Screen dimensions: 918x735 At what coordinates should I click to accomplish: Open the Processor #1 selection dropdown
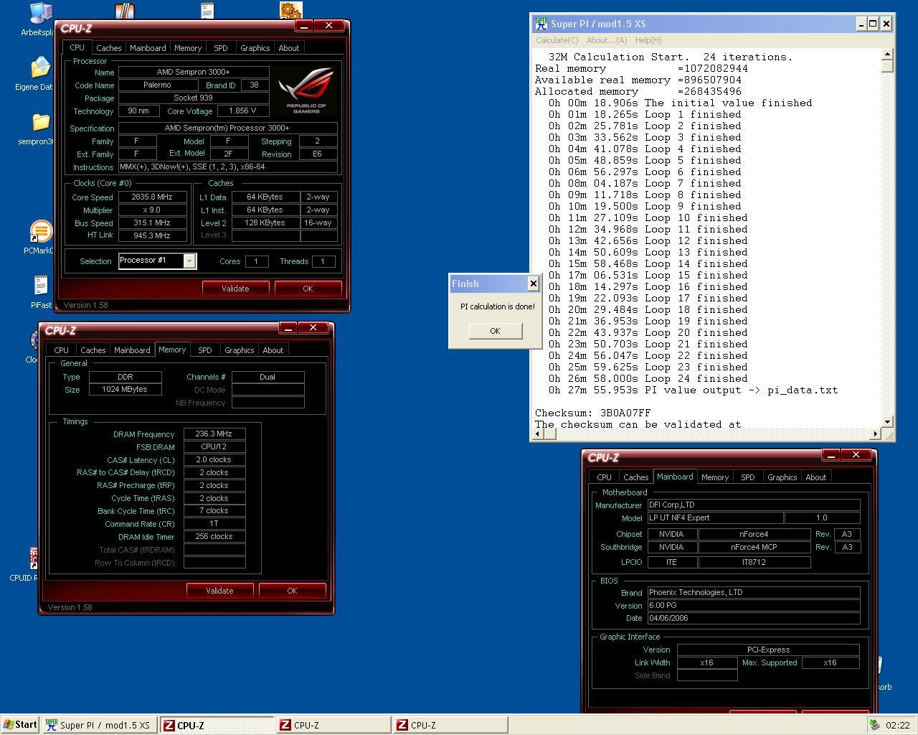(x=189, y=261)
